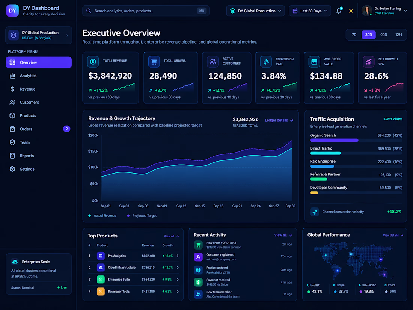This screenshot has height=310, width=413.
Task: Select the 90D time range
Action: tap(383, 35)
